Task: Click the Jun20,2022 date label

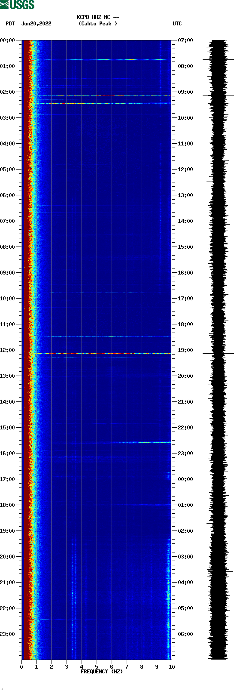Action: click(36, 24)
